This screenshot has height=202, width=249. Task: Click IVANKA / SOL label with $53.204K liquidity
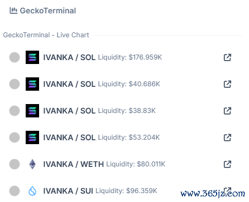(69, 137)
